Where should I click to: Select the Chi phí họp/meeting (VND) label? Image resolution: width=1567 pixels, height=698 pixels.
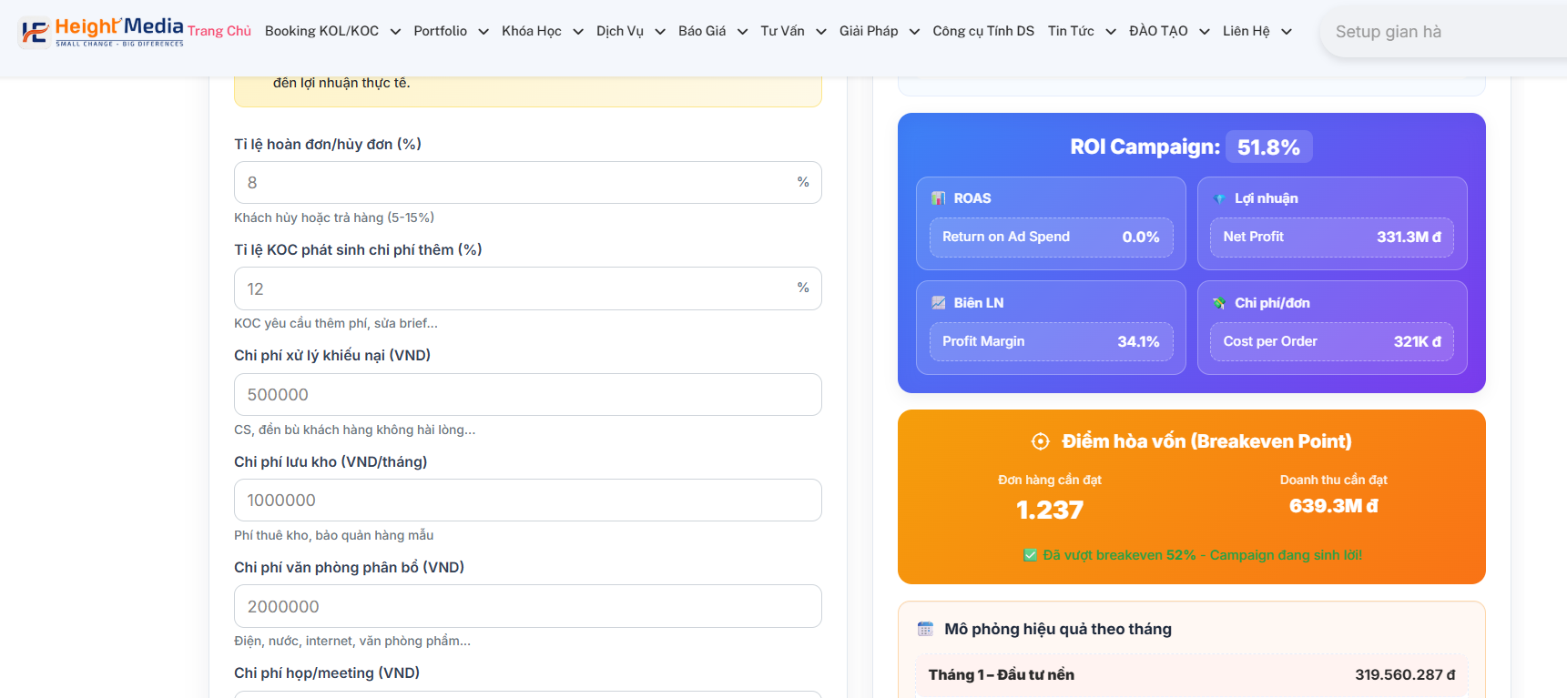point(327,673)
